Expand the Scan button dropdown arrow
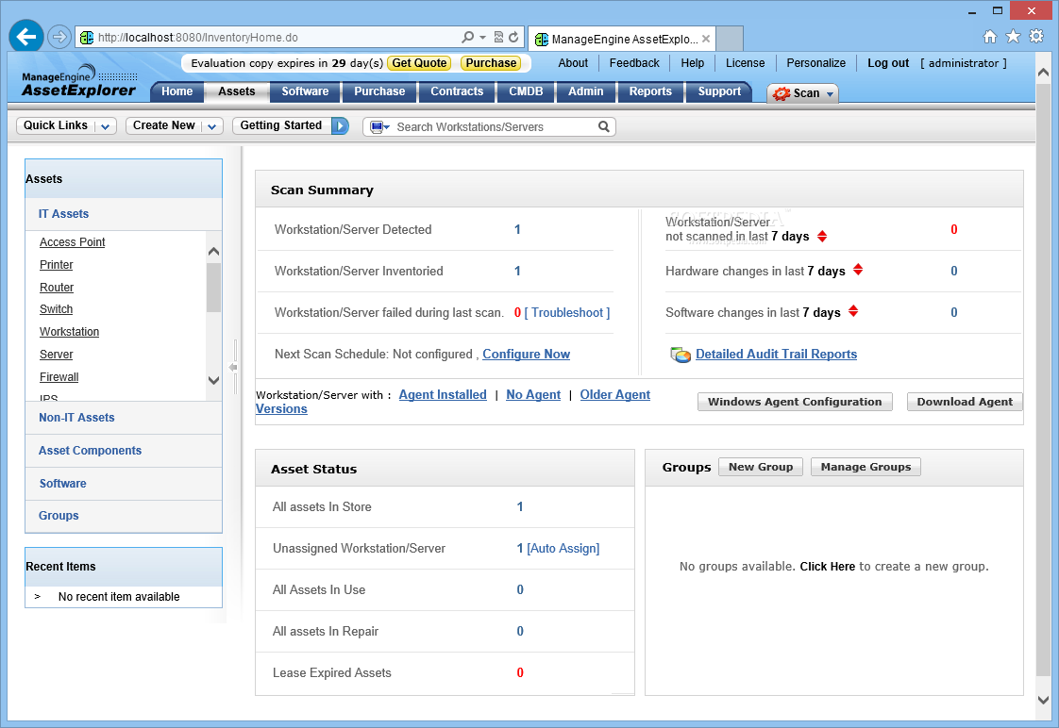The image size is (1059, 728). coord(830,93)
